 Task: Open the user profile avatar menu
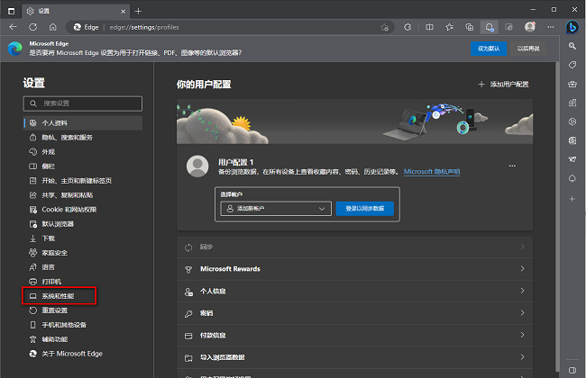coord(530,27)
